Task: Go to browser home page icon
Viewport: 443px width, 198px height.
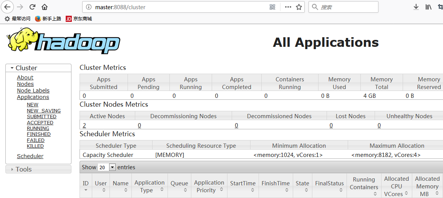Action: 45,7
